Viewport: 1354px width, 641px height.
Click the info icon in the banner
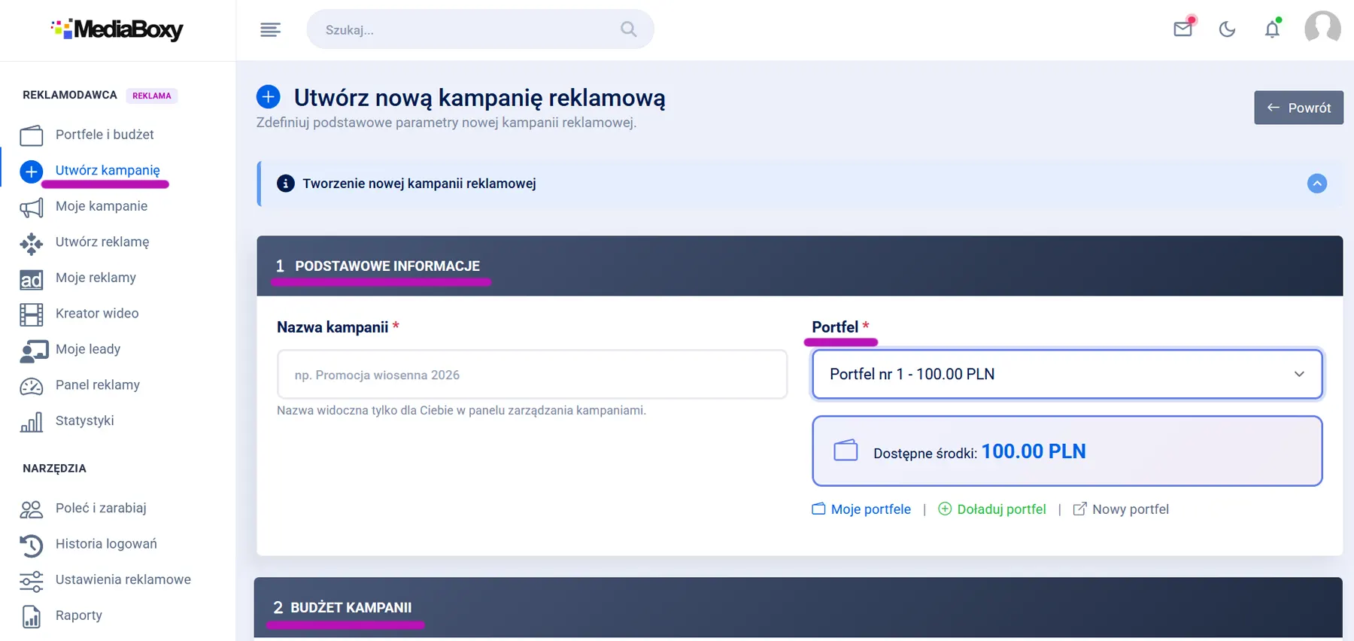click(286, 184)
